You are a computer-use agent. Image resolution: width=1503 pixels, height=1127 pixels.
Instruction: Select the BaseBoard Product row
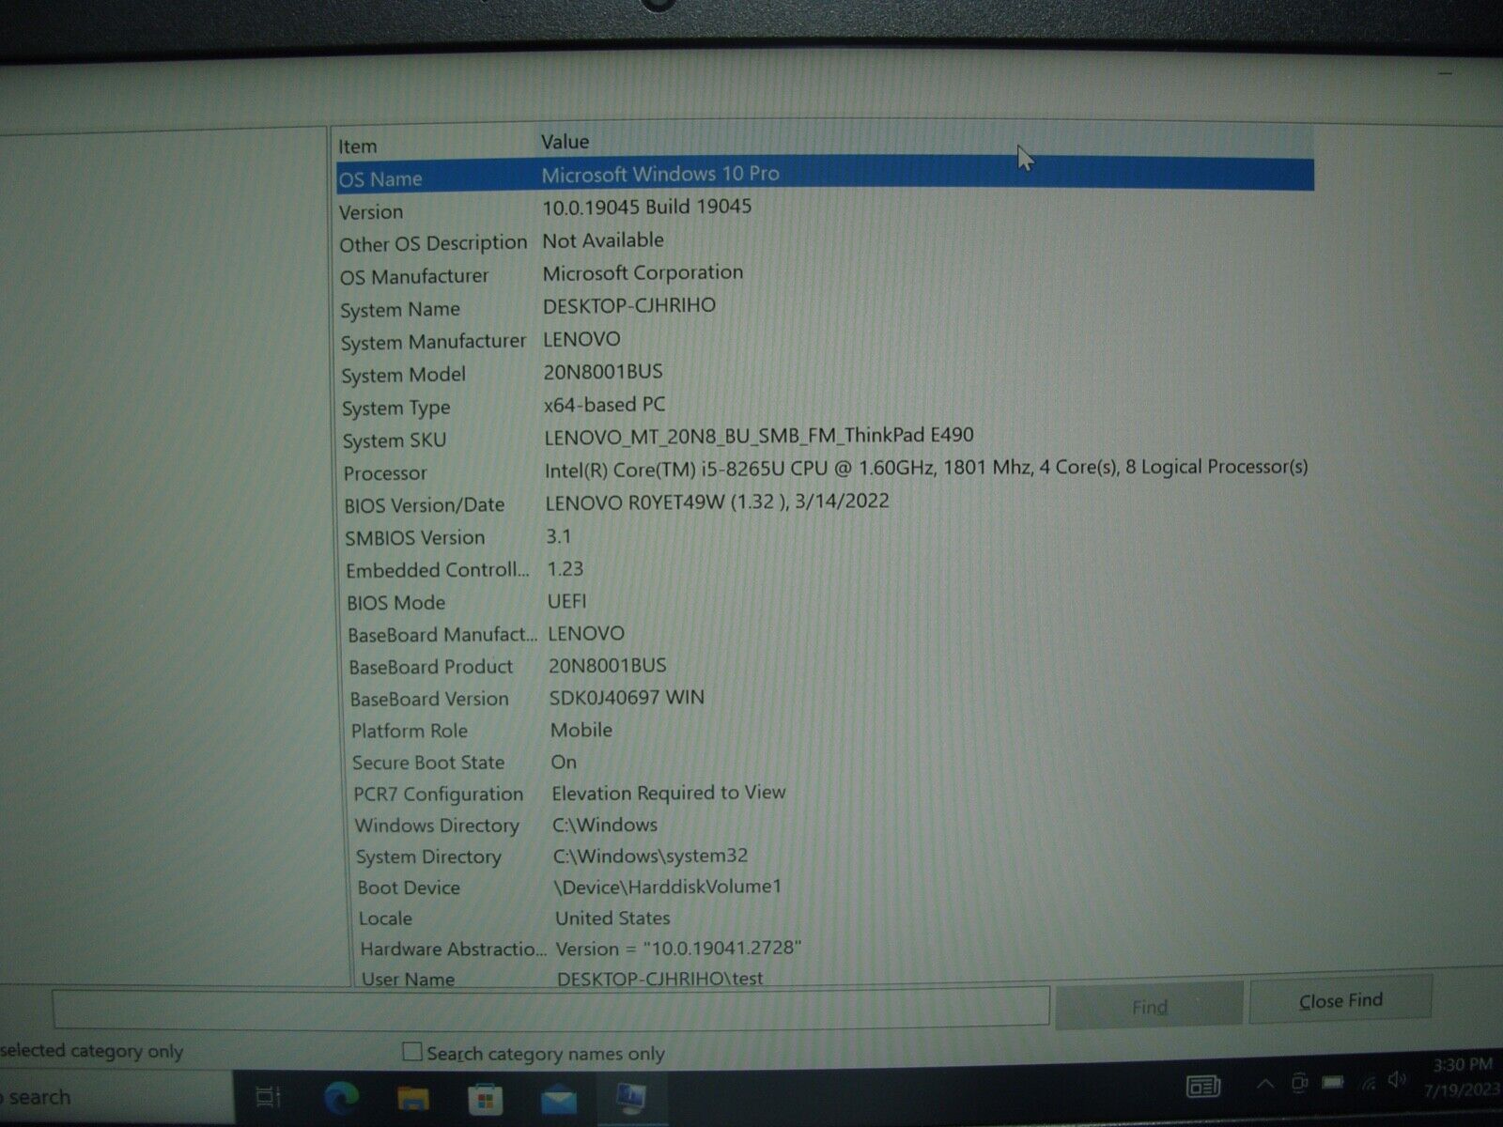tap(829, 666)
